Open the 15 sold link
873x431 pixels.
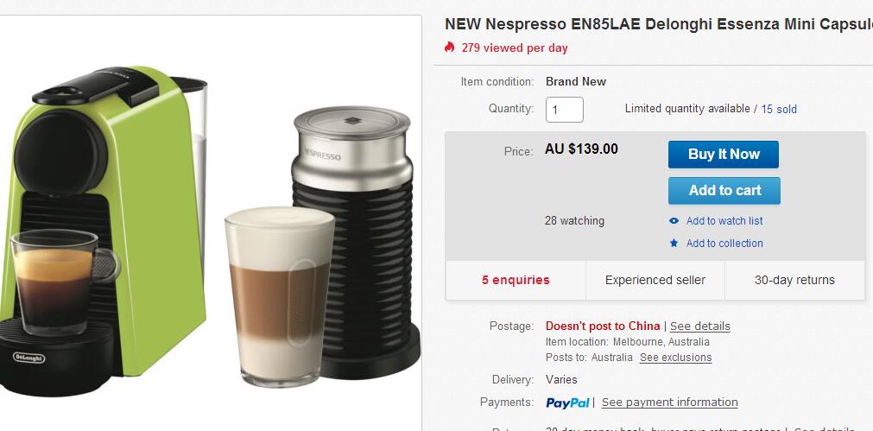tap(779, 109)
